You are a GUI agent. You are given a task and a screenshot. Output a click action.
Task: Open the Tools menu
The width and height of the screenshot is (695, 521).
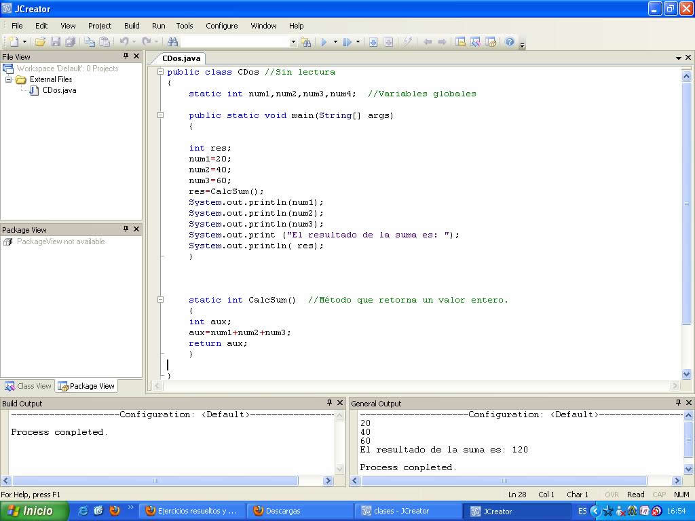point(185,26)
